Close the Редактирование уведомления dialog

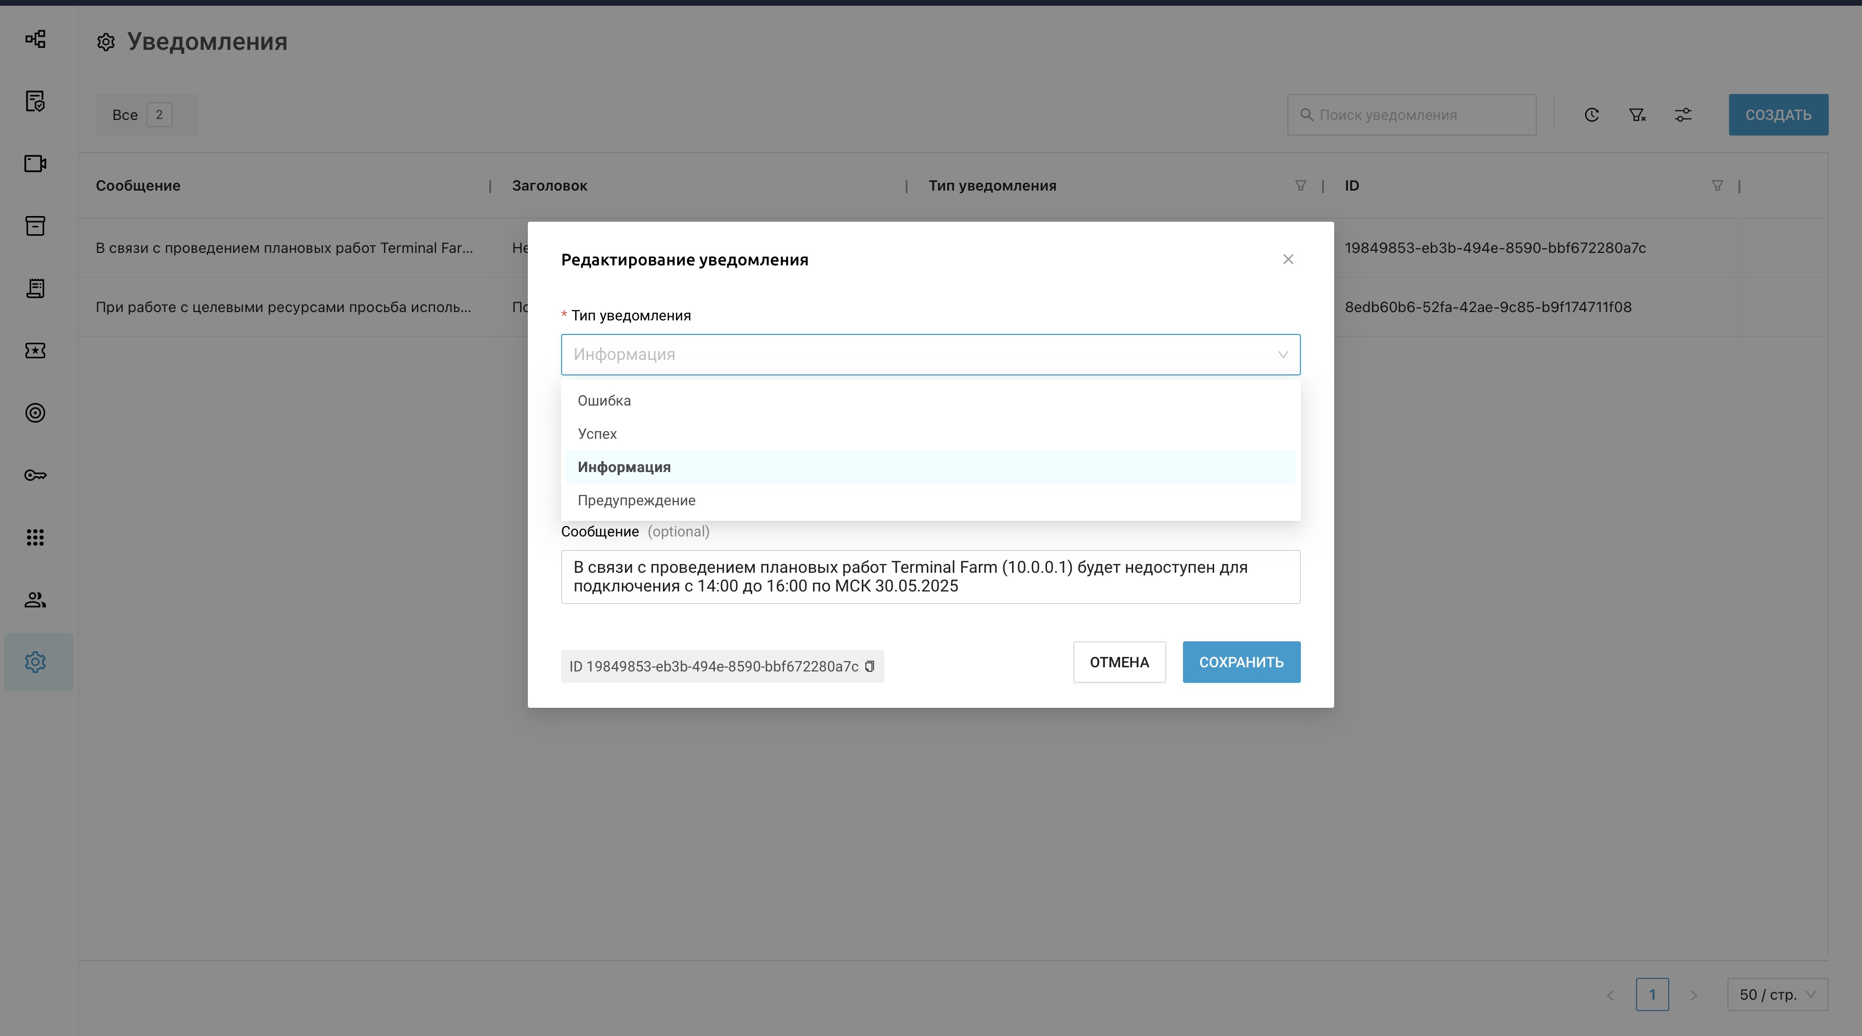pyautogui.click(x=1288, y=259)
